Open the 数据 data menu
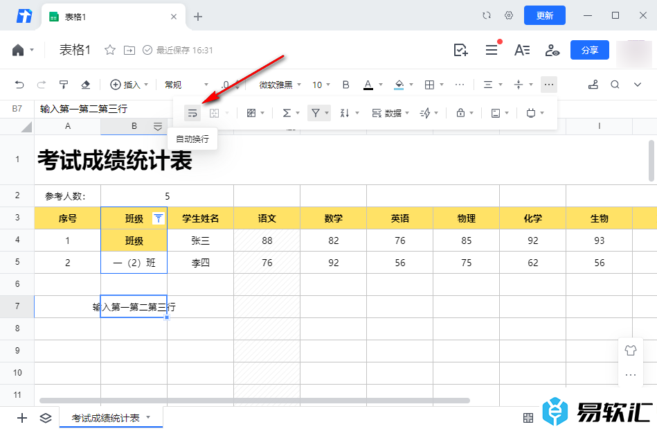Screen dimensions: 657x429 [x=390, y=113]
